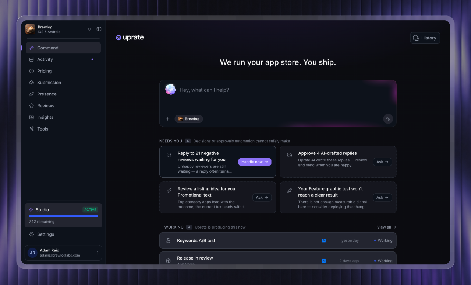Navigate to Presence
Image resolution: width=471 pixels, height=285 pixels.
63,94
